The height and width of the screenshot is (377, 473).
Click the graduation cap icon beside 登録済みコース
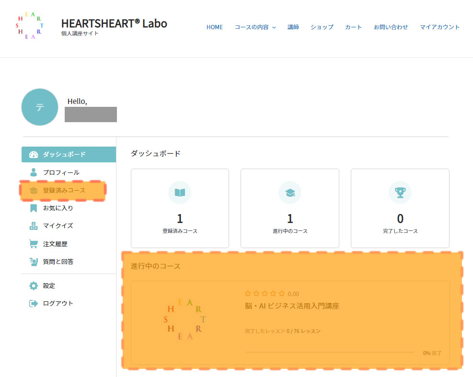[34, 190]
